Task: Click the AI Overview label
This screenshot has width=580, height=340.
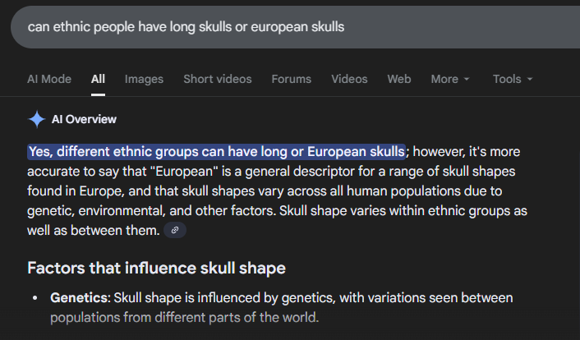Action: [x=84, y=119]
